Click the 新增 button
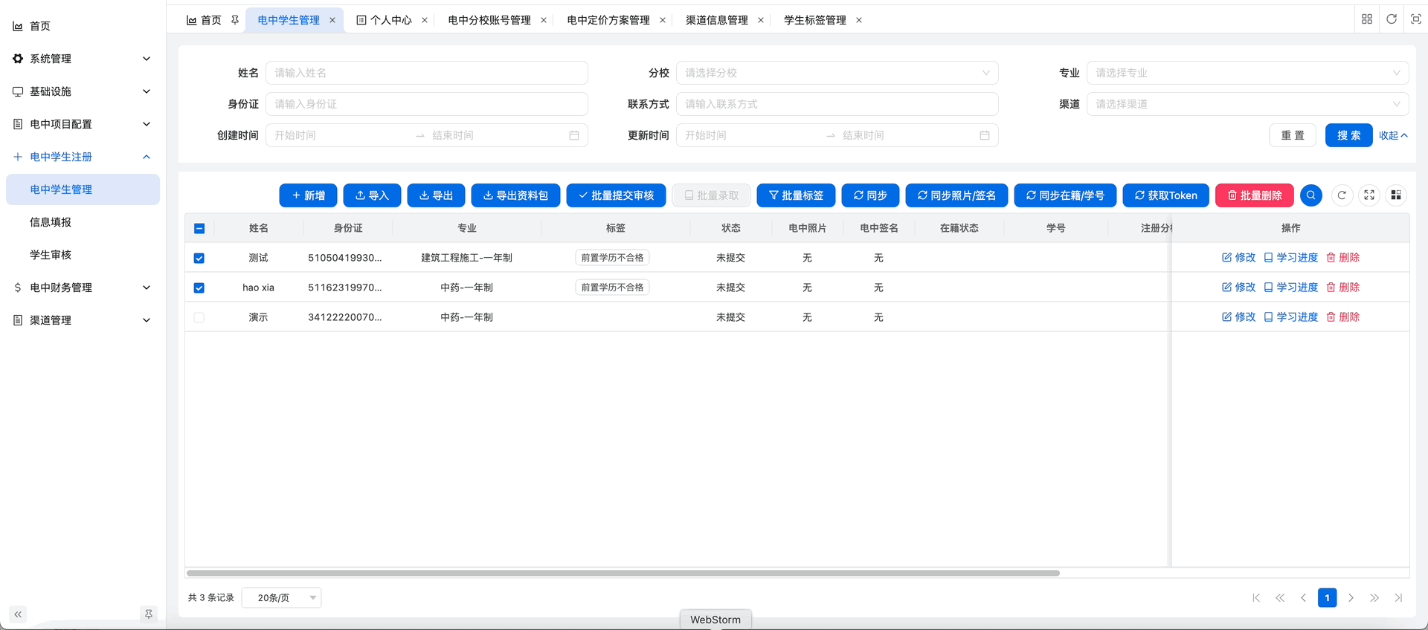Screen dimensions: 1428x630 coord(308,195)
